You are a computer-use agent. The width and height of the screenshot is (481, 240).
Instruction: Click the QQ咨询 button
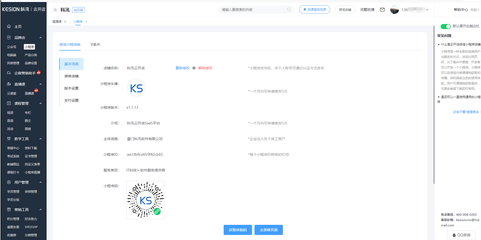point(461,235)
